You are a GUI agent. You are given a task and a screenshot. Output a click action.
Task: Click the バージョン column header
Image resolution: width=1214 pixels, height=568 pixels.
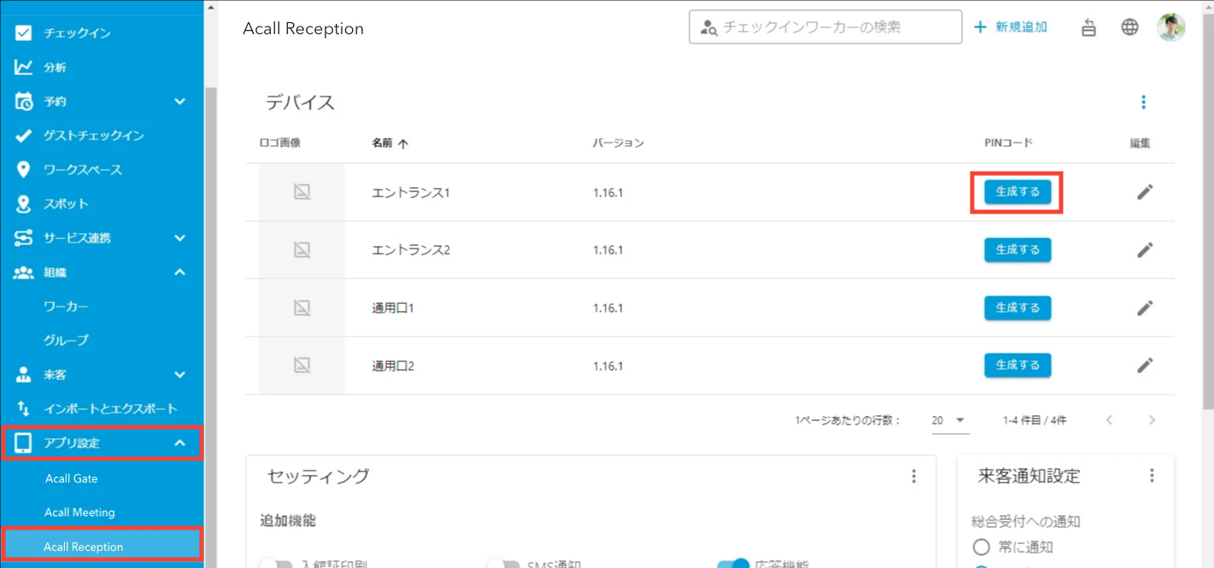619,143
